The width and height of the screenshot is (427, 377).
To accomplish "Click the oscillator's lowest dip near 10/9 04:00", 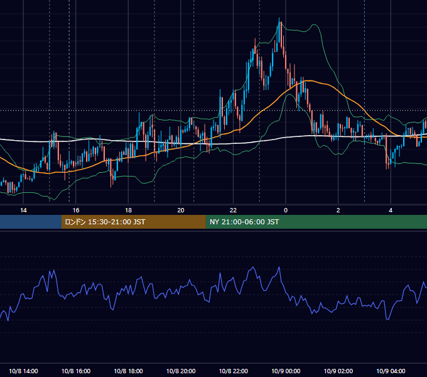I will tap(387, 319).
